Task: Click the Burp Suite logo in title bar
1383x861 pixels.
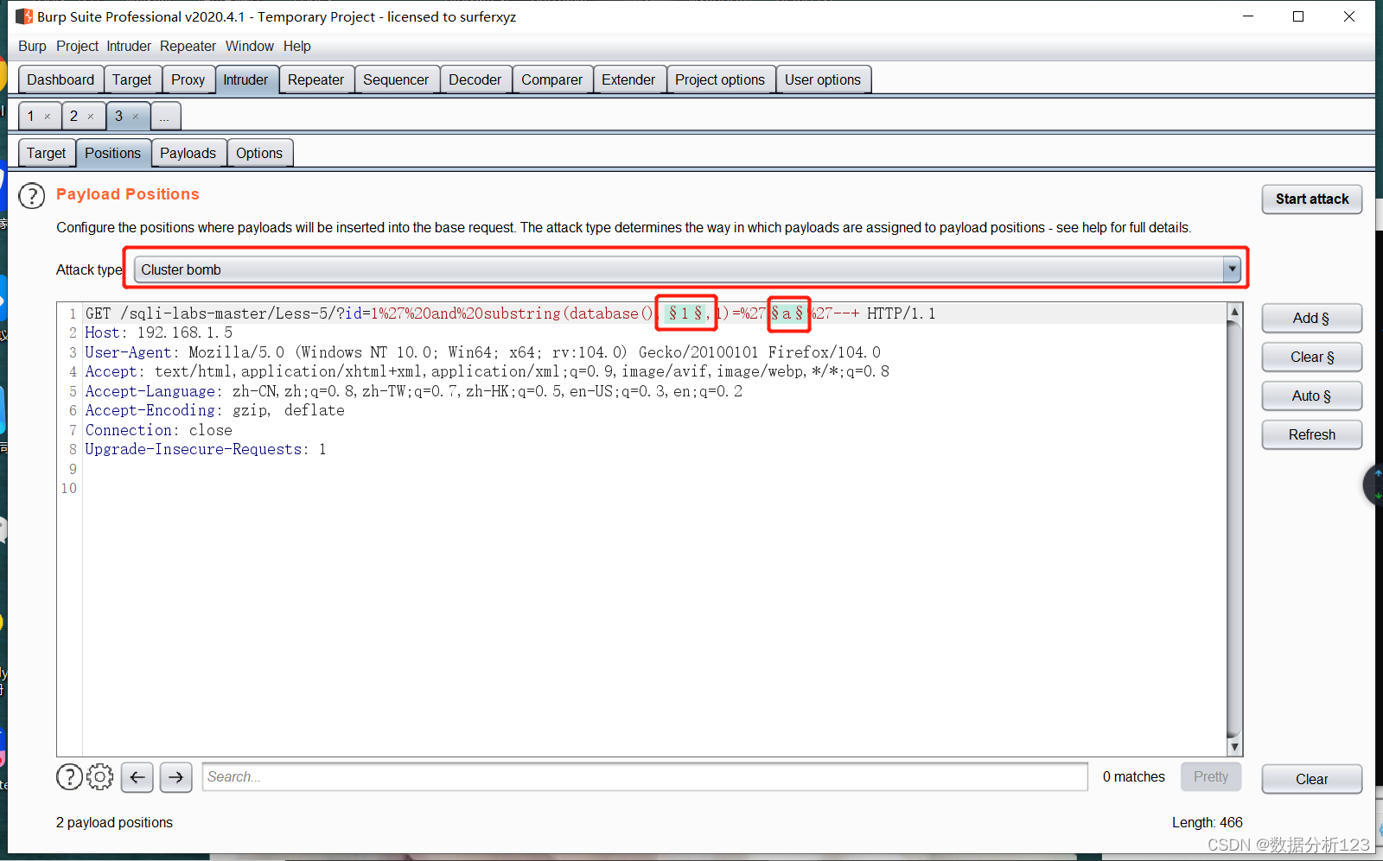Action: (x=24, y=16)
